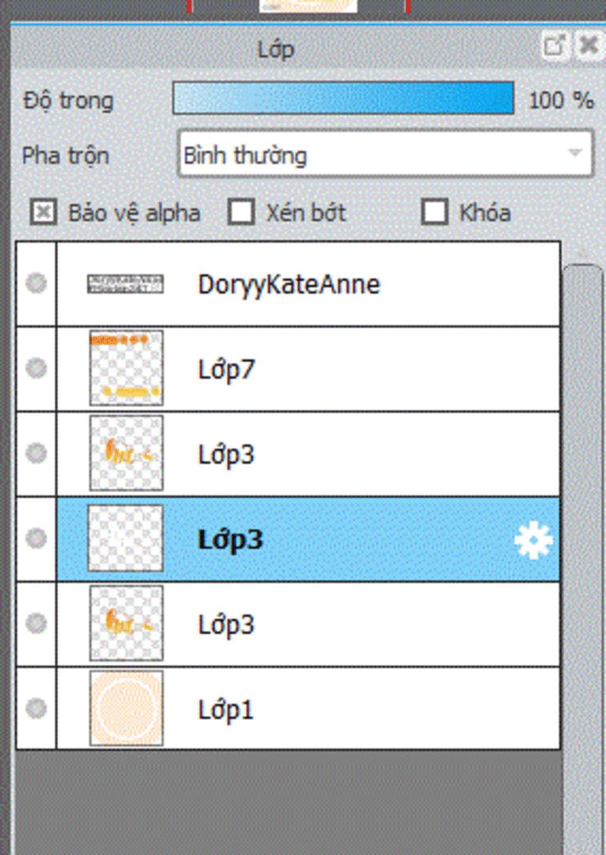Viewport: 606px width, 855px height.
Task: Enable the Xén bớt checkbox
Action: (241, 212)
